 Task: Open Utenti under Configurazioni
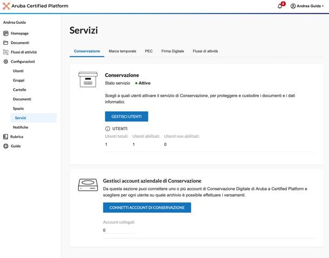18,71
